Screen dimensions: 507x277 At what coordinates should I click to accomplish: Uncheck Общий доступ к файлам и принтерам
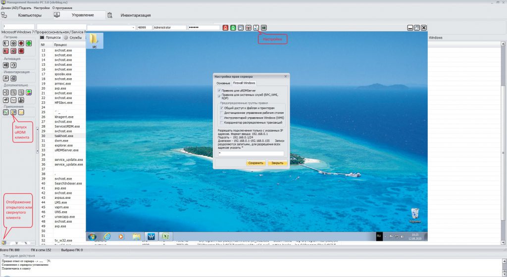[222, 108]
